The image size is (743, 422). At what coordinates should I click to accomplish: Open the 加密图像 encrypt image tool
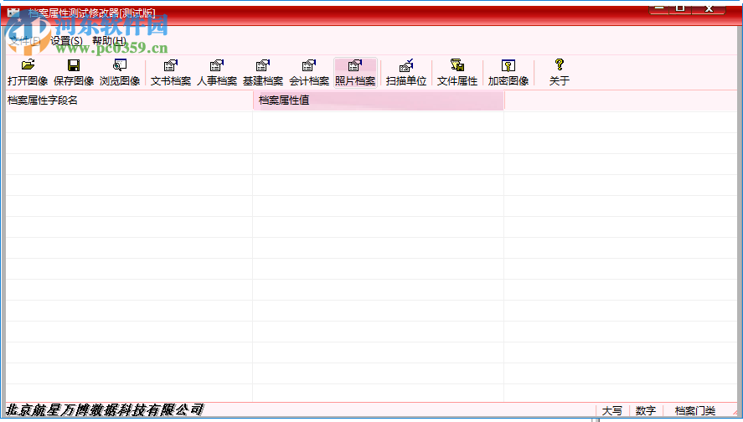(x=508, y=73)
